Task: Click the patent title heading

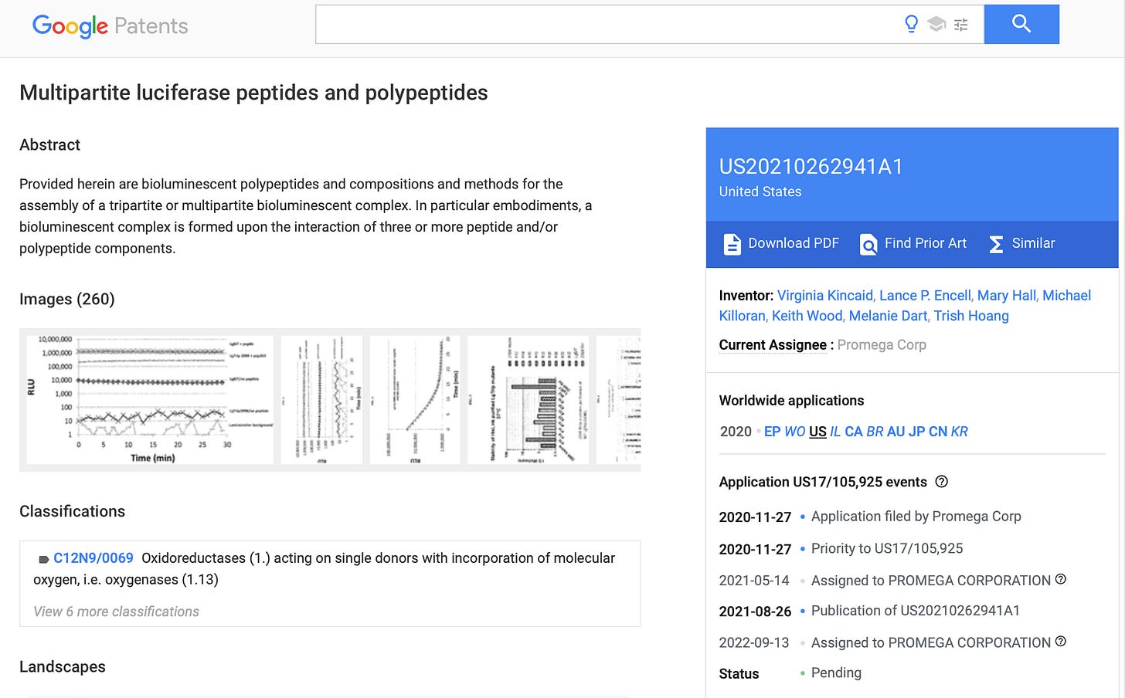Action: coord(253,93)
